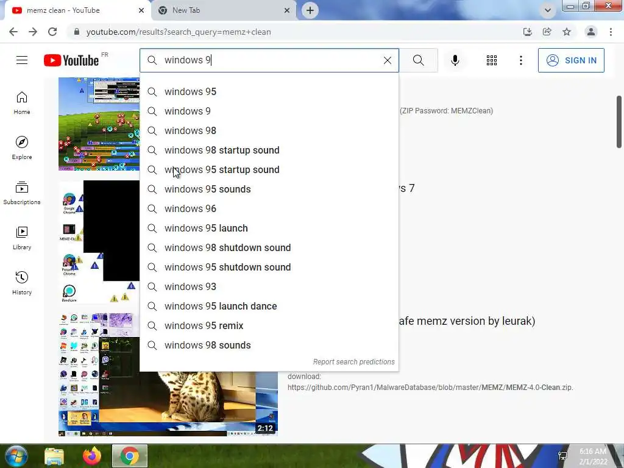The width and height of the screenshot is (624, 468).
Task: Open Explore in the sidebar
Action: click(x=22, y=148)
